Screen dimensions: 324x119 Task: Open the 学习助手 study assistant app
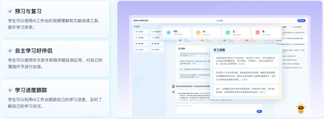(x=157, y=50)
